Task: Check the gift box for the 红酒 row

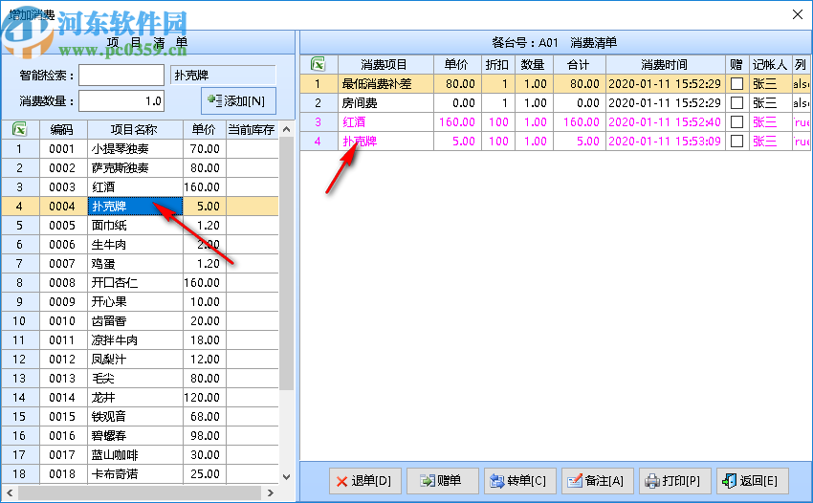Action: [x=736, y=122]
